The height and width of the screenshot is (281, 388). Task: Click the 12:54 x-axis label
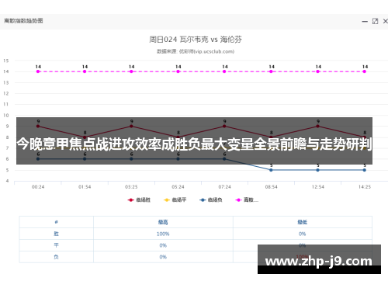[x=317, y=187]
